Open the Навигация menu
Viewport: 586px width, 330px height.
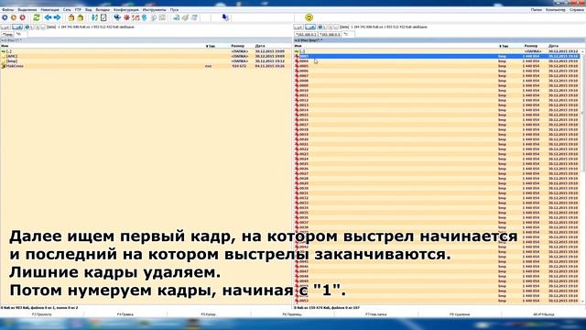pyautogui.click(x=49, y=10)
